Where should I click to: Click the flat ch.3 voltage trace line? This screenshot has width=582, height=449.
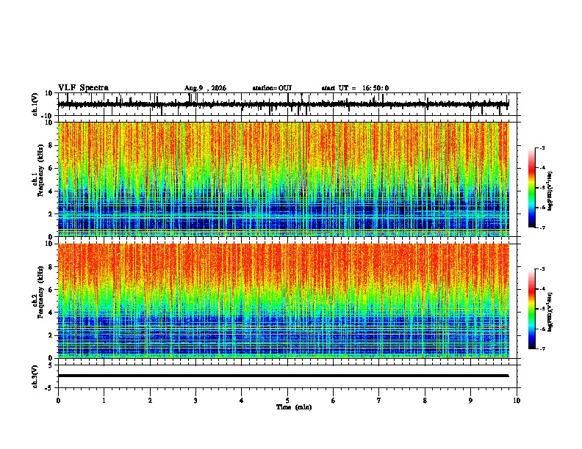coord(284,376)
